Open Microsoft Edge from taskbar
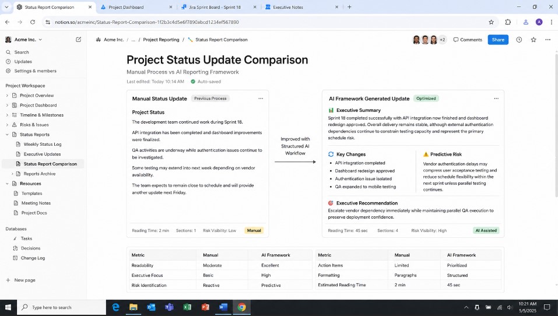Image resolution: width=558 pixels, height=316 pixels. [x=115, y=307]
